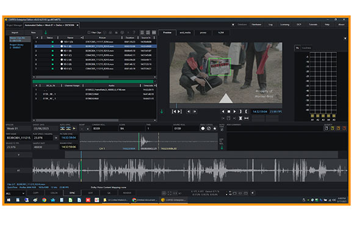Toggle the circle marker on clip row 3
This screenshot has height=227, width=354.
[x=62, y=51]
